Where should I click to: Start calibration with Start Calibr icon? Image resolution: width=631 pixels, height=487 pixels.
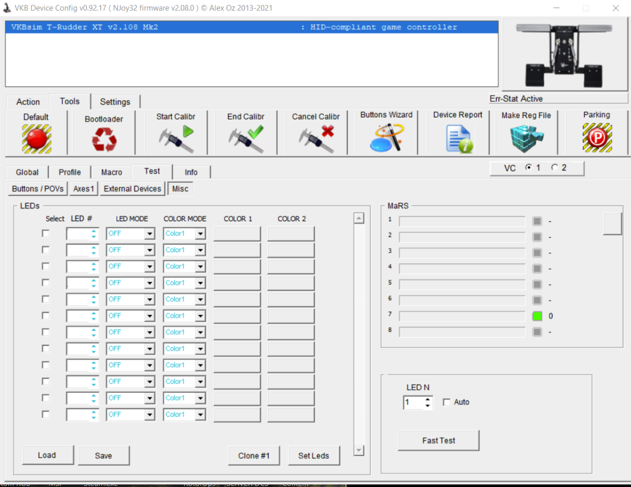176,139
